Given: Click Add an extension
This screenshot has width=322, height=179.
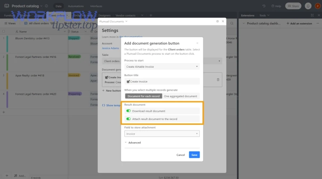Looking at the screenshot, I should [x=299, y=23].
